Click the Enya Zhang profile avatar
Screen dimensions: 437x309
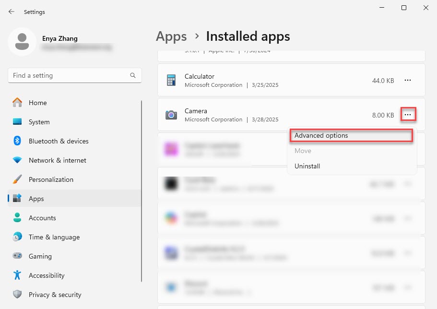click(22, 42)
